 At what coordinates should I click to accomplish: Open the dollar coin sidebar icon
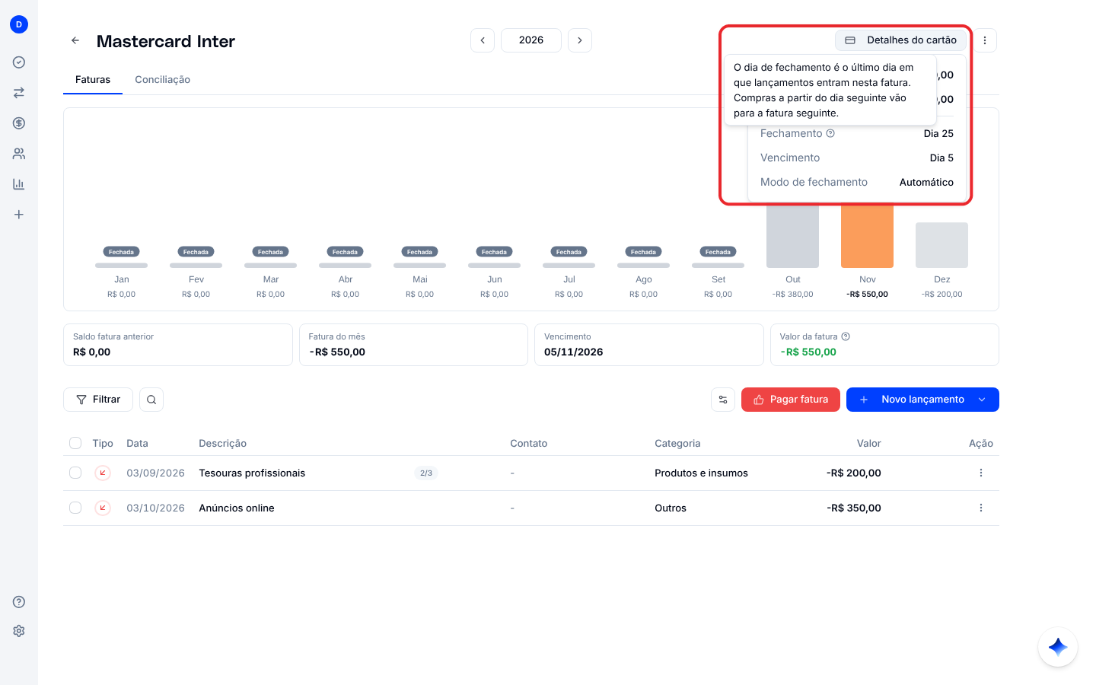(x=19, y=123)
